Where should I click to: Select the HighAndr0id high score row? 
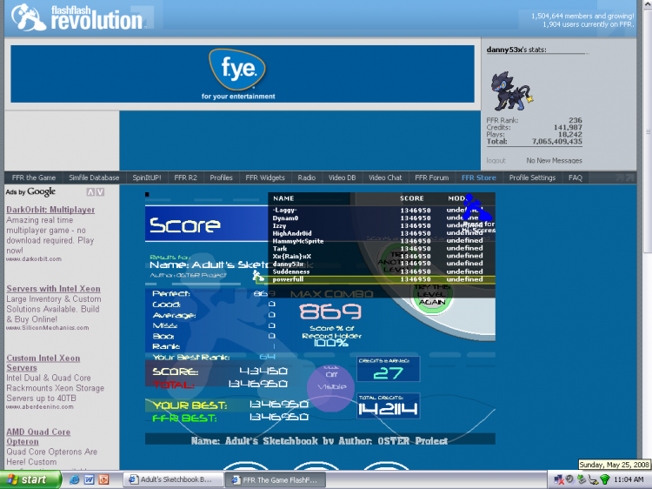pyautogui.click(x=382, y=233)
